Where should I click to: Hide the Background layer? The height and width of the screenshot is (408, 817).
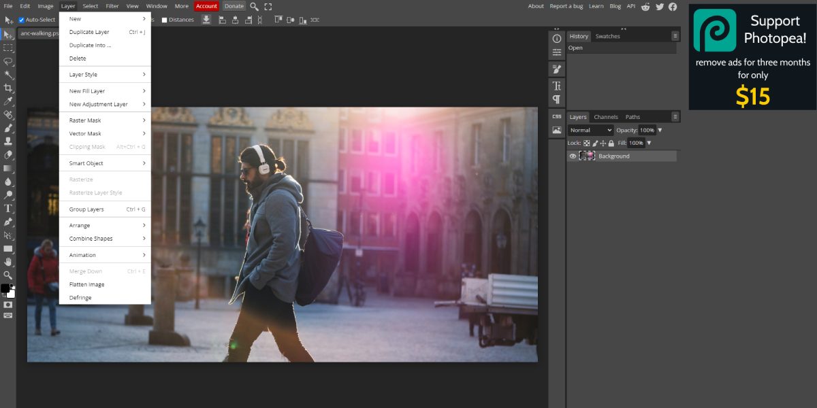pos(573,156)
